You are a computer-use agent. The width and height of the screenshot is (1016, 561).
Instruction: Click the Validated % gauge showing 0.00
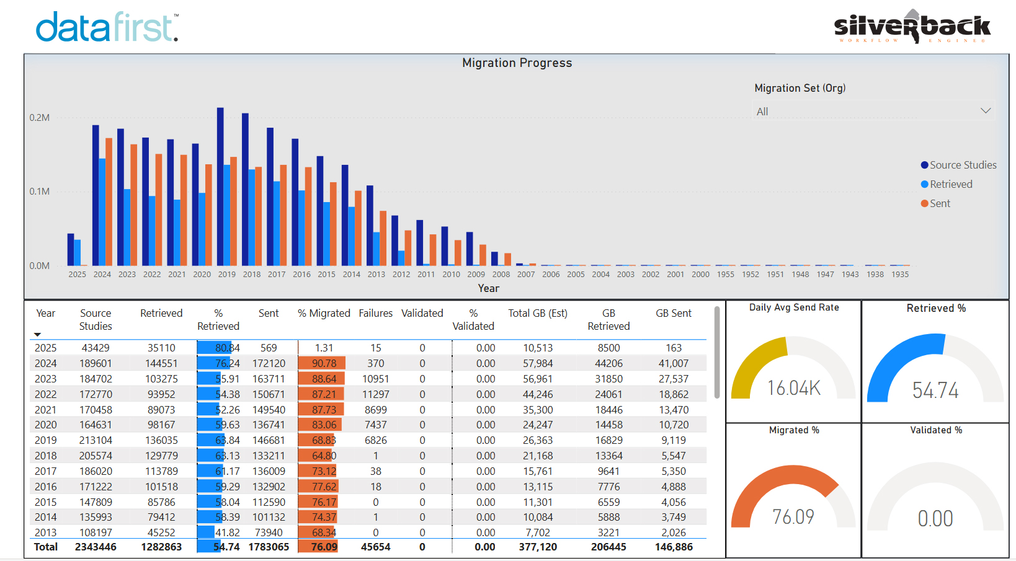[935, 496]
